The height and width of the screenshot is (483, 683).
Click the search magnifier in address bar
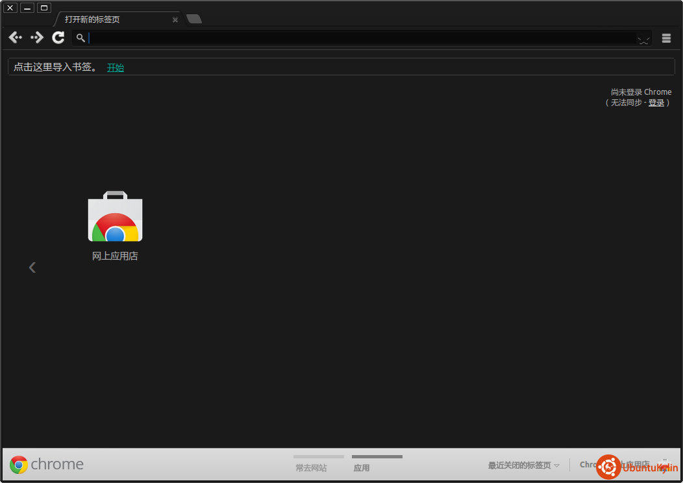[81, 38]
